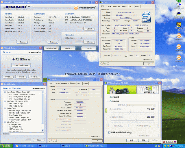Click the language bar on the taskbar
The width and height of the screenshot is (185, 148).
[170, 142]
